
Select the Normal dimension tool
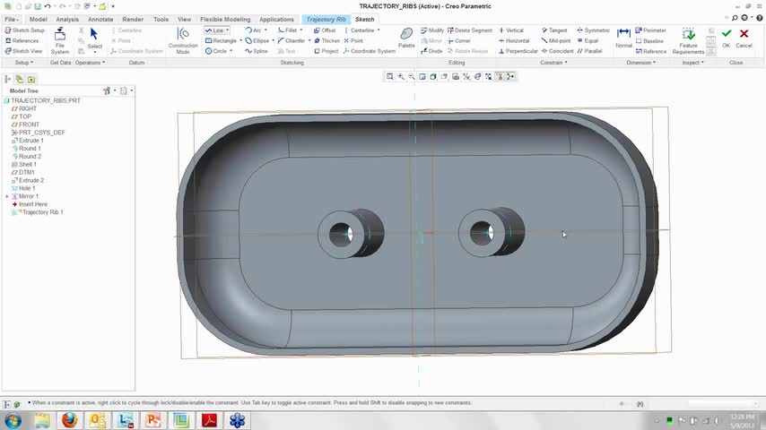pyautogui.click(x=623, y=38)
